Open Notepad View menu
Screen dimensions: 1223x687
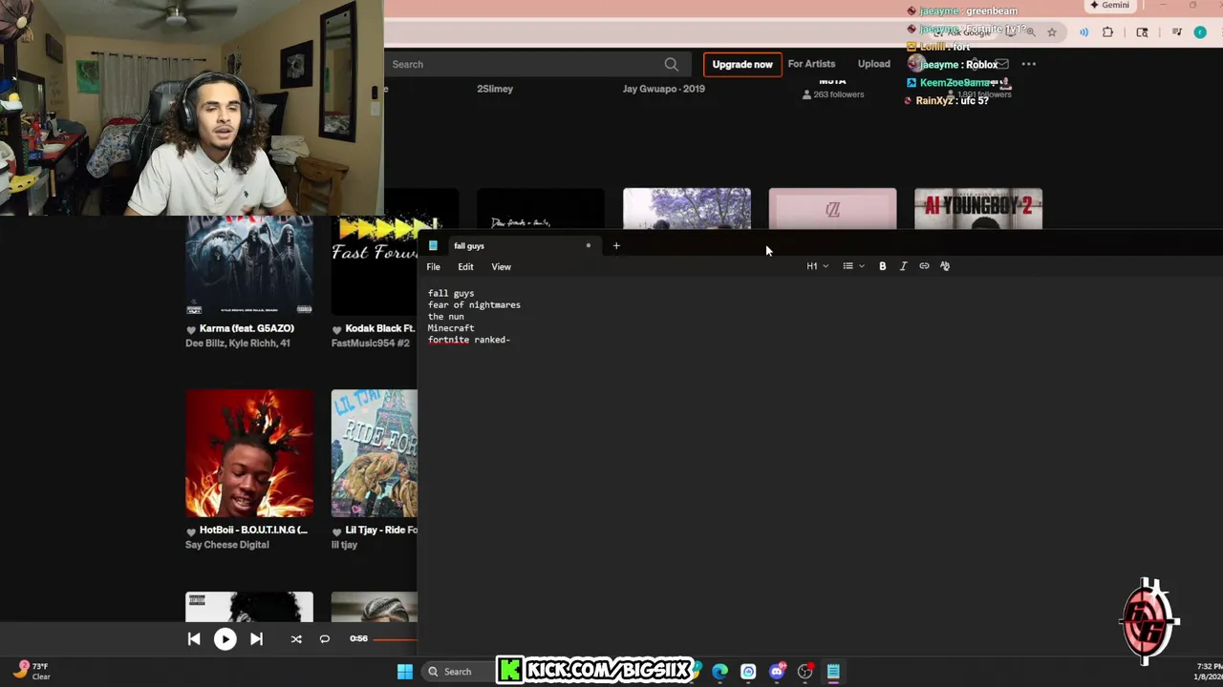[501, 267]
